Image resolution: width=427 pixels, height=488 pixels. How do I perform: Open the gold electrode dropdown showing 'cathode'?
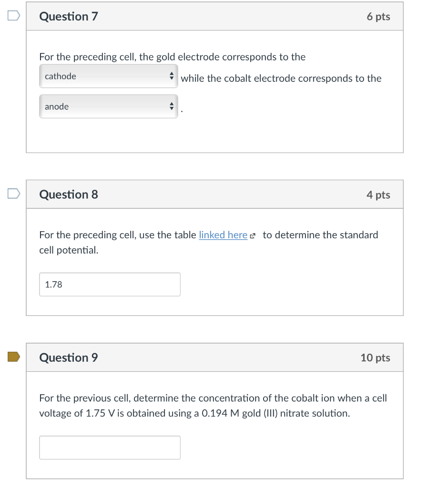pyautogui.click(x=108, y=76)
